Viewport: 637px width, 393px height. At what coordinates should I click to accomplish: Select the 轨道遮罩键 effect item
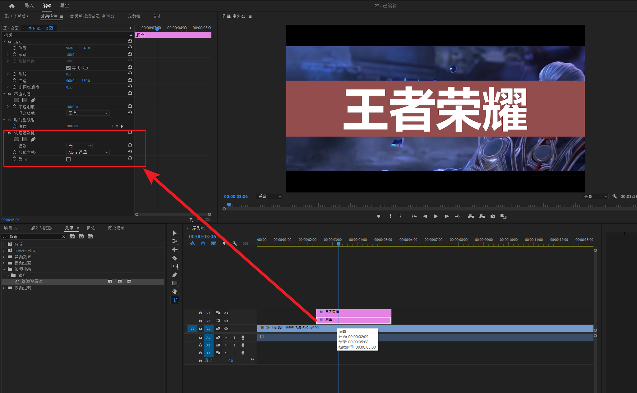click(x=32, y=281)
